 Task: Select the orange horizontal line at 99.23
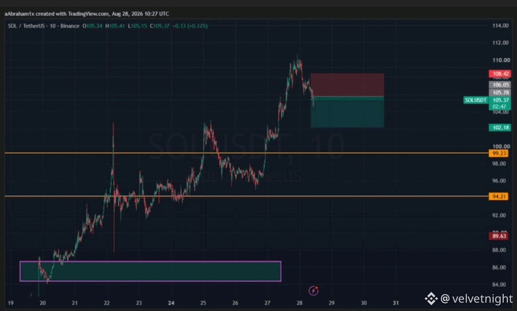pyautogui.click(x=247, y=153)
